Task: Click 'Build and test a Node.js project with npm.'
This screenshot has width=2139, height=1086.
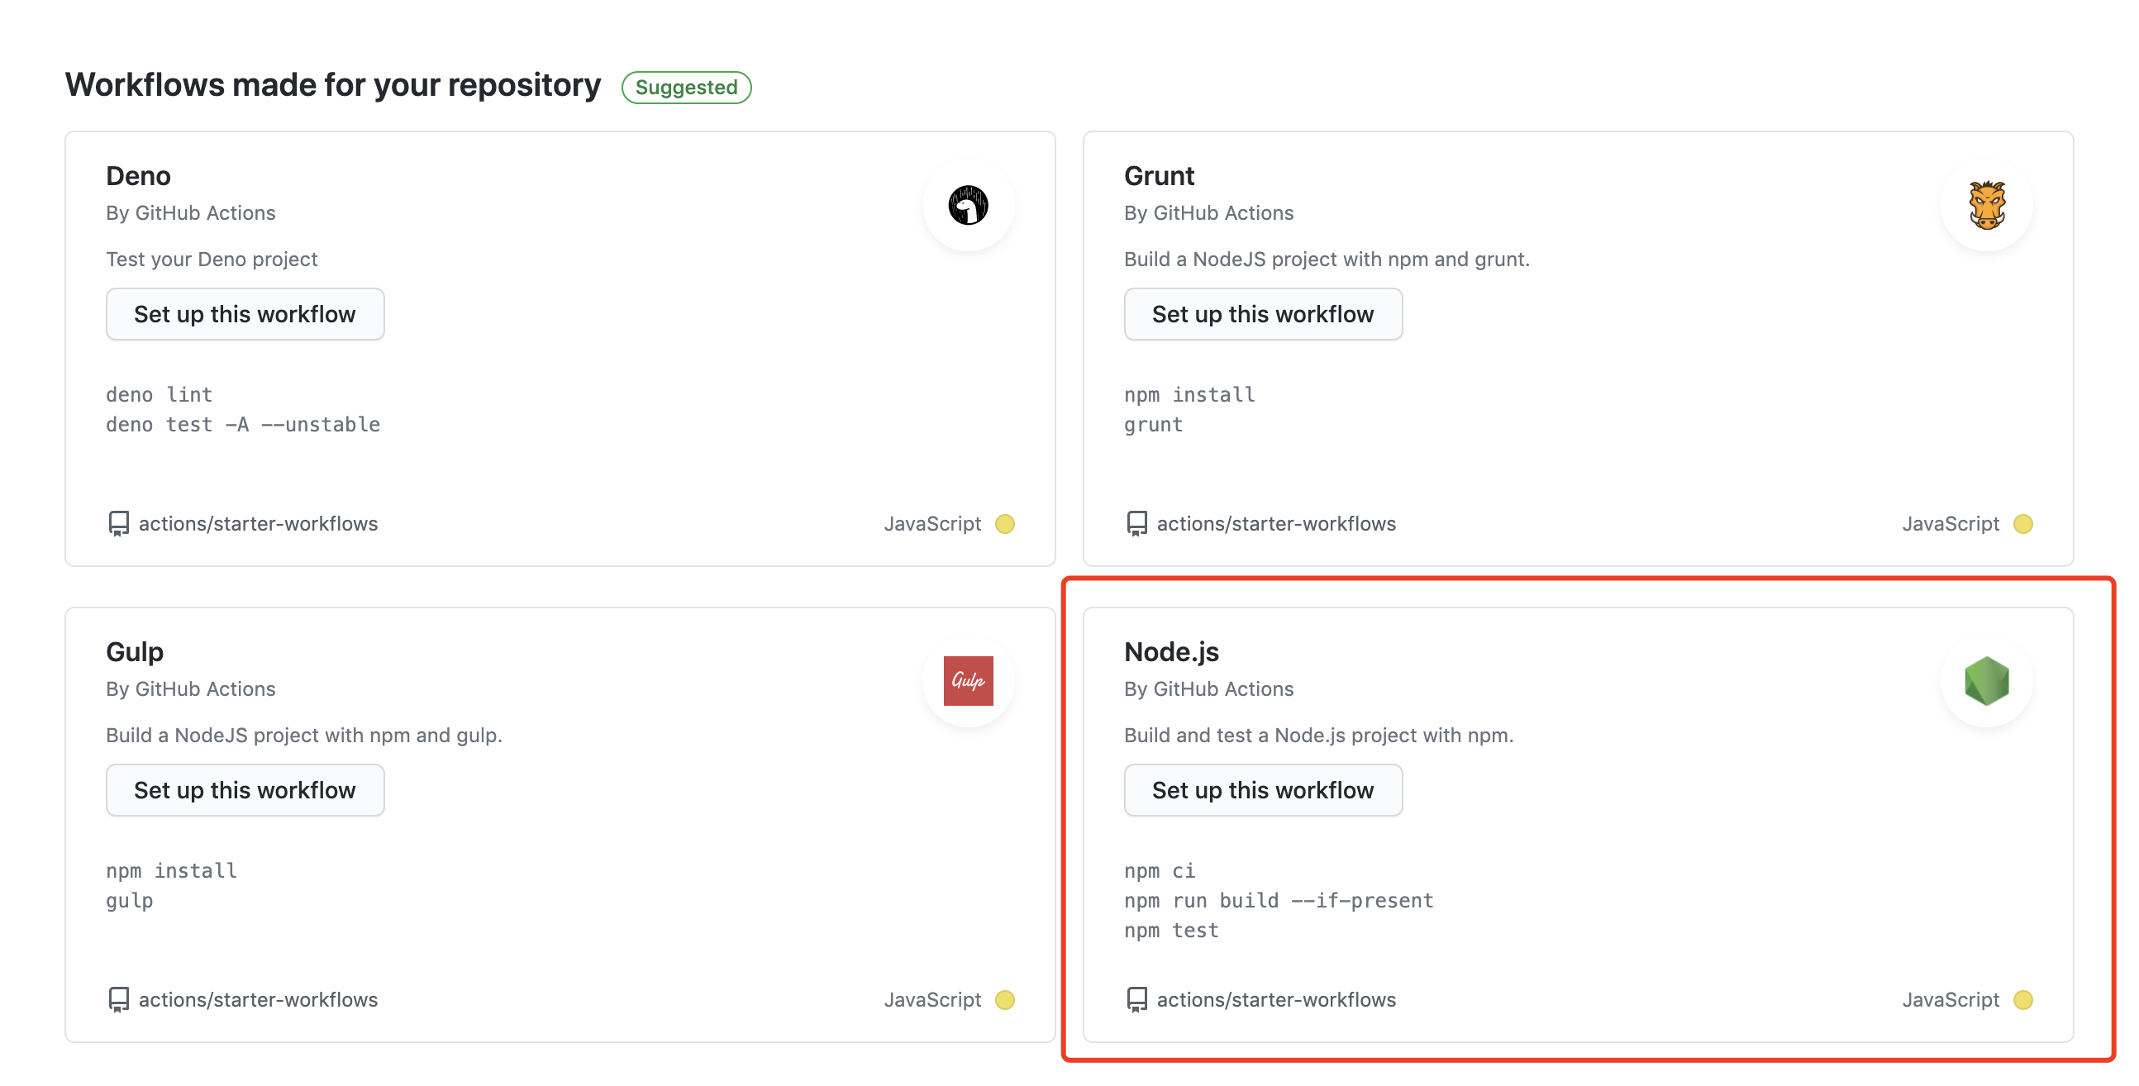Action: pyautogui.click(x=1318, y=736)
